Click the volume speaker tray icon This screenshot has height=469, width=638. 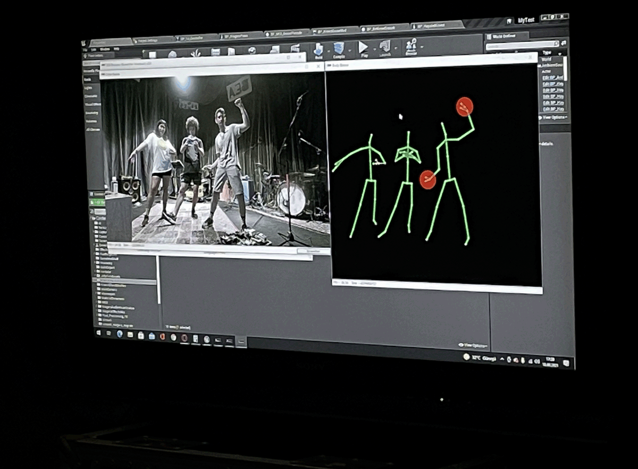(x=537, y=361)
